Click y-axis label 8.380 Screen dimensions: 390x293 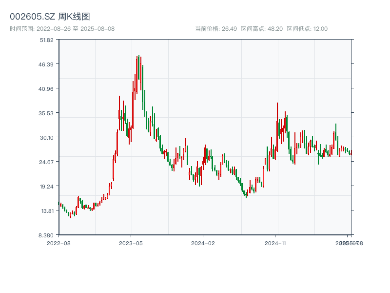point(46,235)
